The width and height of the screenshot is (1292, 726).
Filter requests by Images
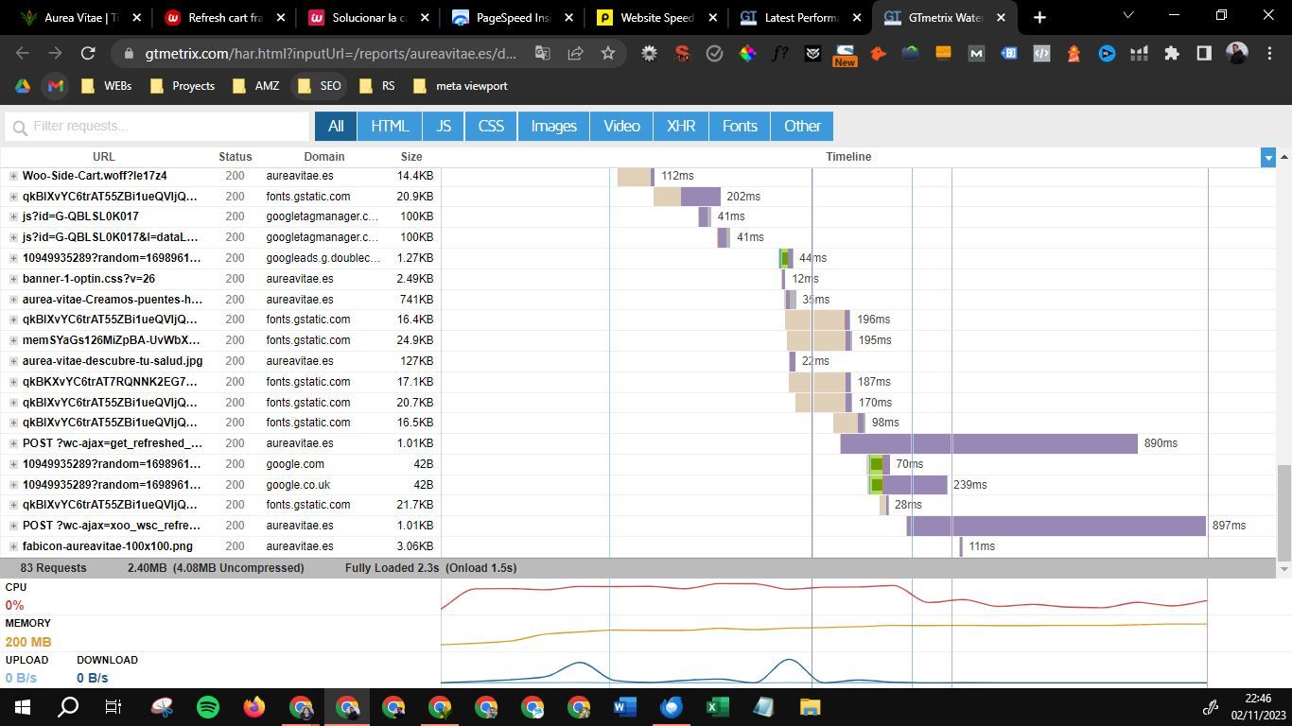pos(553,126)
